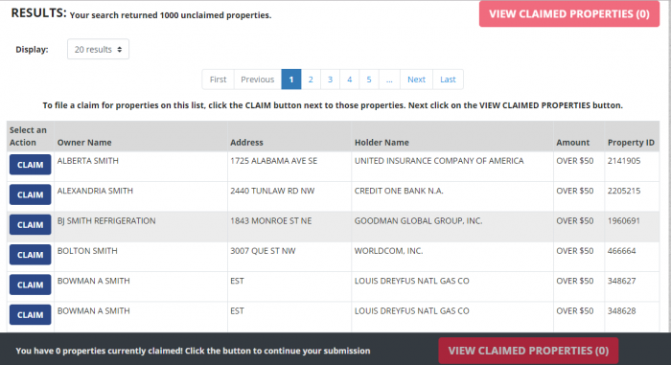
Task: Select property ID 348628
Action: [622, 310]
